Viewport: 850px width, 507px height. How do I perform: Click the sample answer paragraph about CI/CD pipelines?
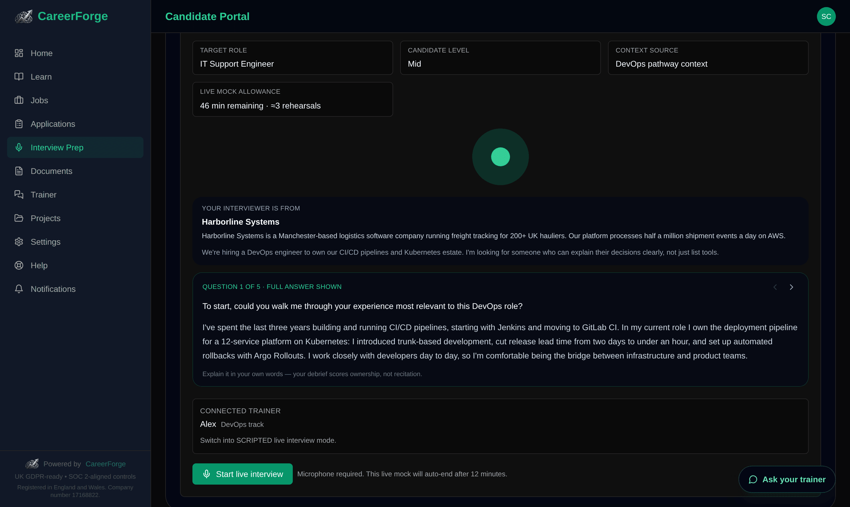point(500,342)
